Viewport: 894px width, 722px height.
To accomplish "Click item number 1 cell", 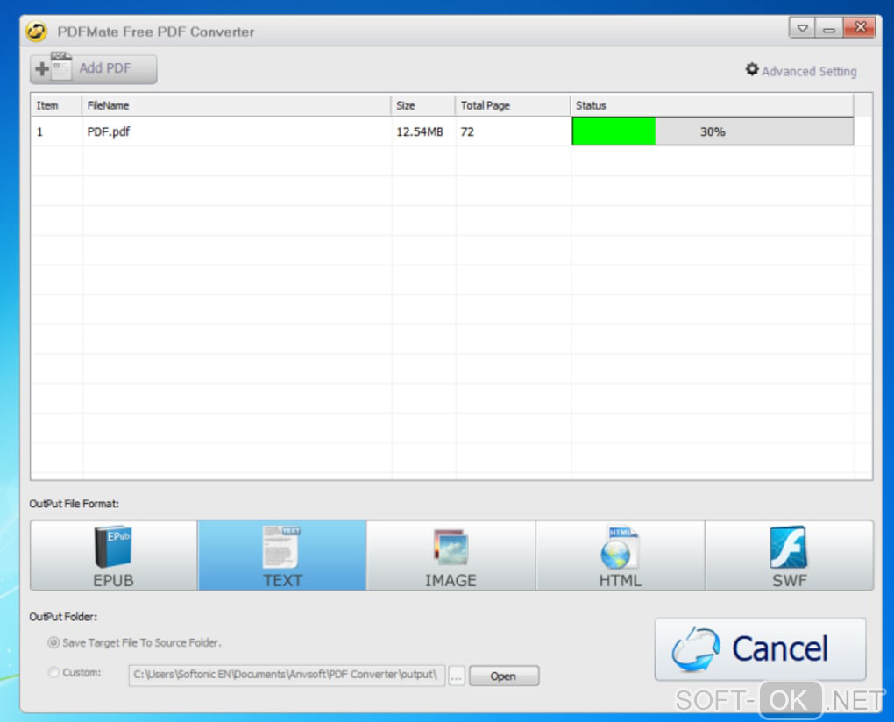I will click(40, 131).
